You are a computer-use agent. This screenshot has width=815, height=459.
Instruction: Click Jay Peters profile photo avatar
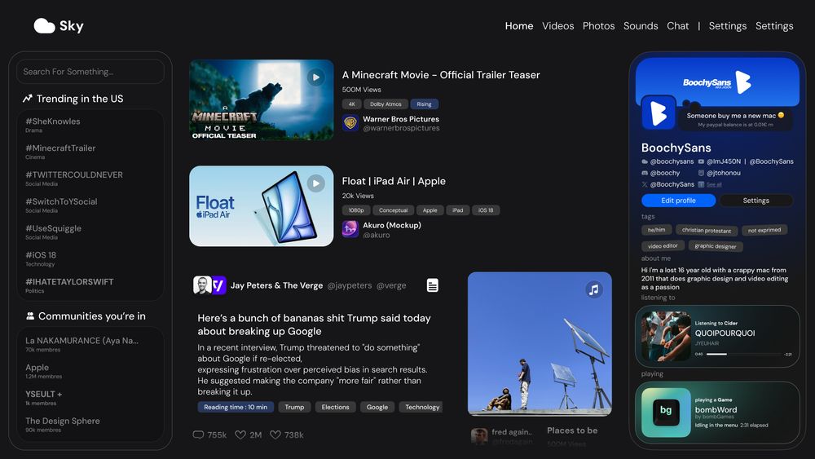pos(201,285)
